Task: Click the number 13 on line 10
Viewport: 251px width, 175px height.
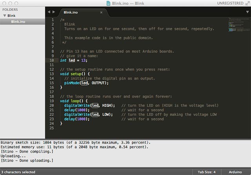Action: (x=83, y=61)
